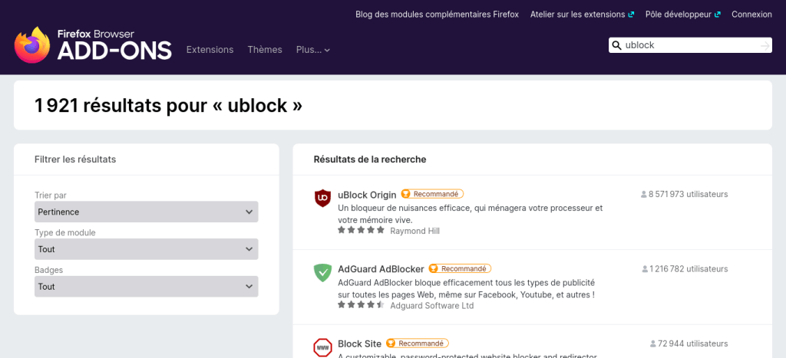Click into the search field containing "ublock"
This screenshot has height=358, width=786.
[x=687, y=45]
